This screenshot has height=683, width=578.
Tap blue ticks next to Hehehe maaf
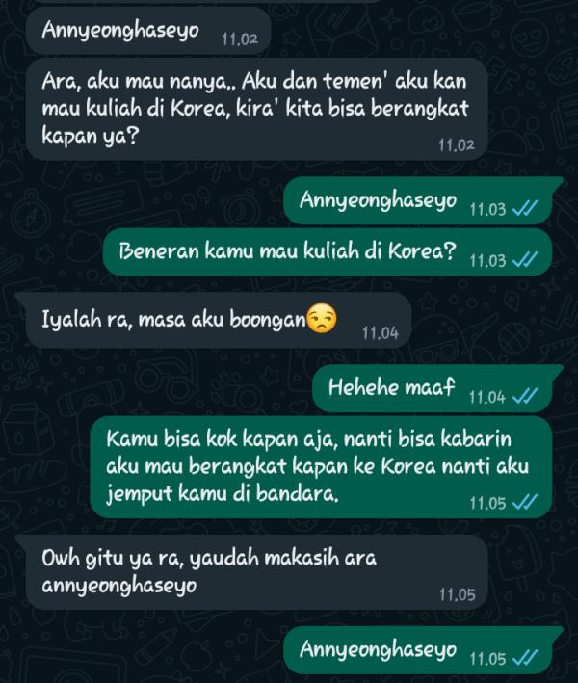click(x=525, y=397)
